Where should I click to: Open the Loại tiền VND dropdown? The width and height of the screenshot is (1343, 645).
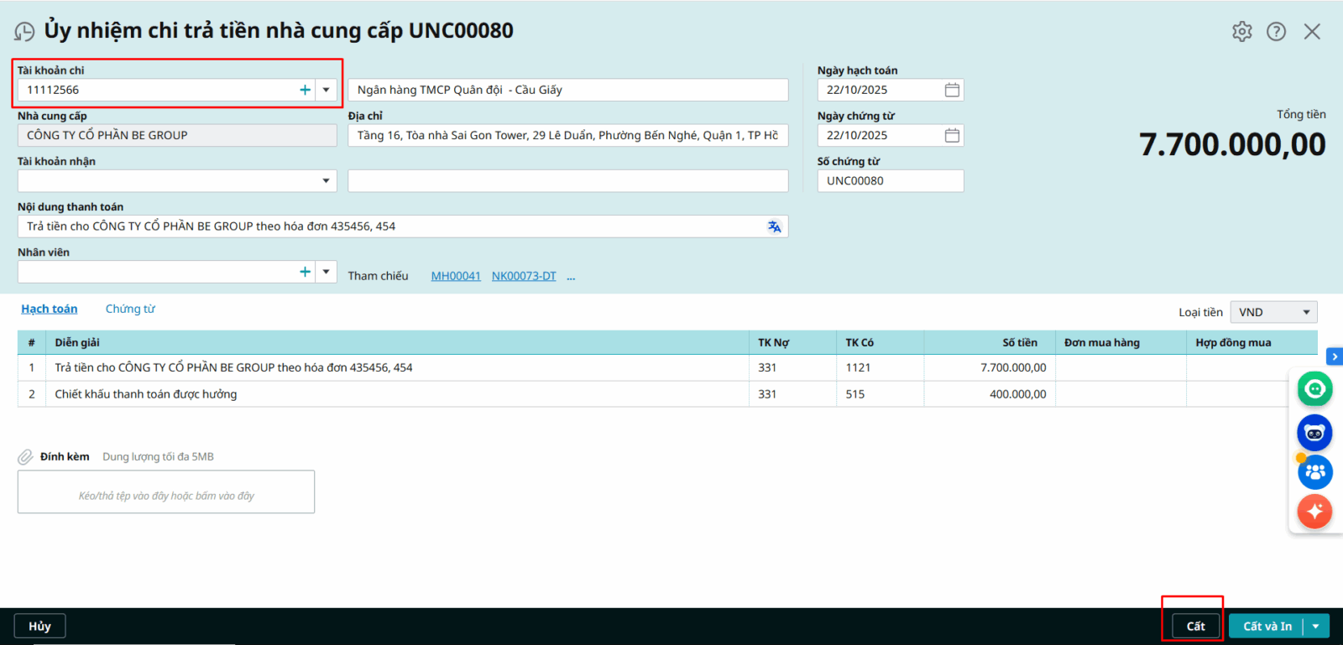pos(1273,312)
